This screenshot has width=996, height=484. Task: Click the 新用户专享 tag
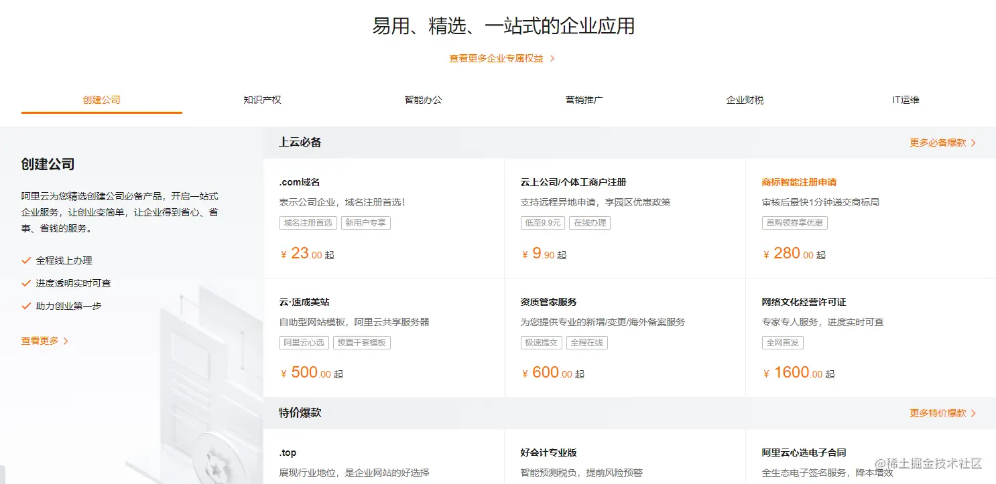pyautogui.click(x=366, y=223)
